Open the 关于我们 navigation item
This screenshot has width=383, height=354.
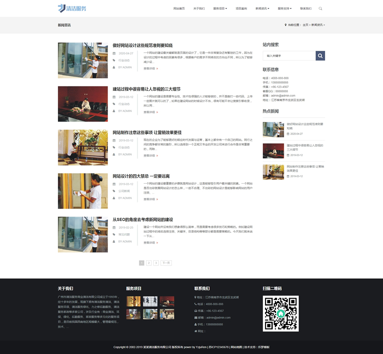pos(199,8)
